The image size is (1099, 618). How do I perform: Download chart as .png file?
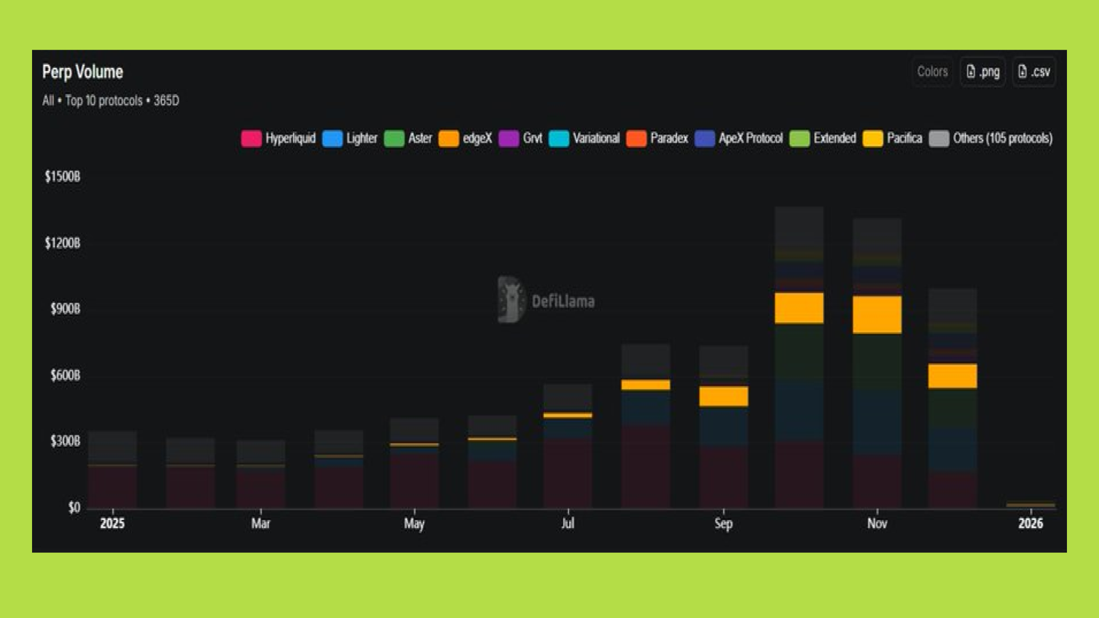click(x=983, y=72)
